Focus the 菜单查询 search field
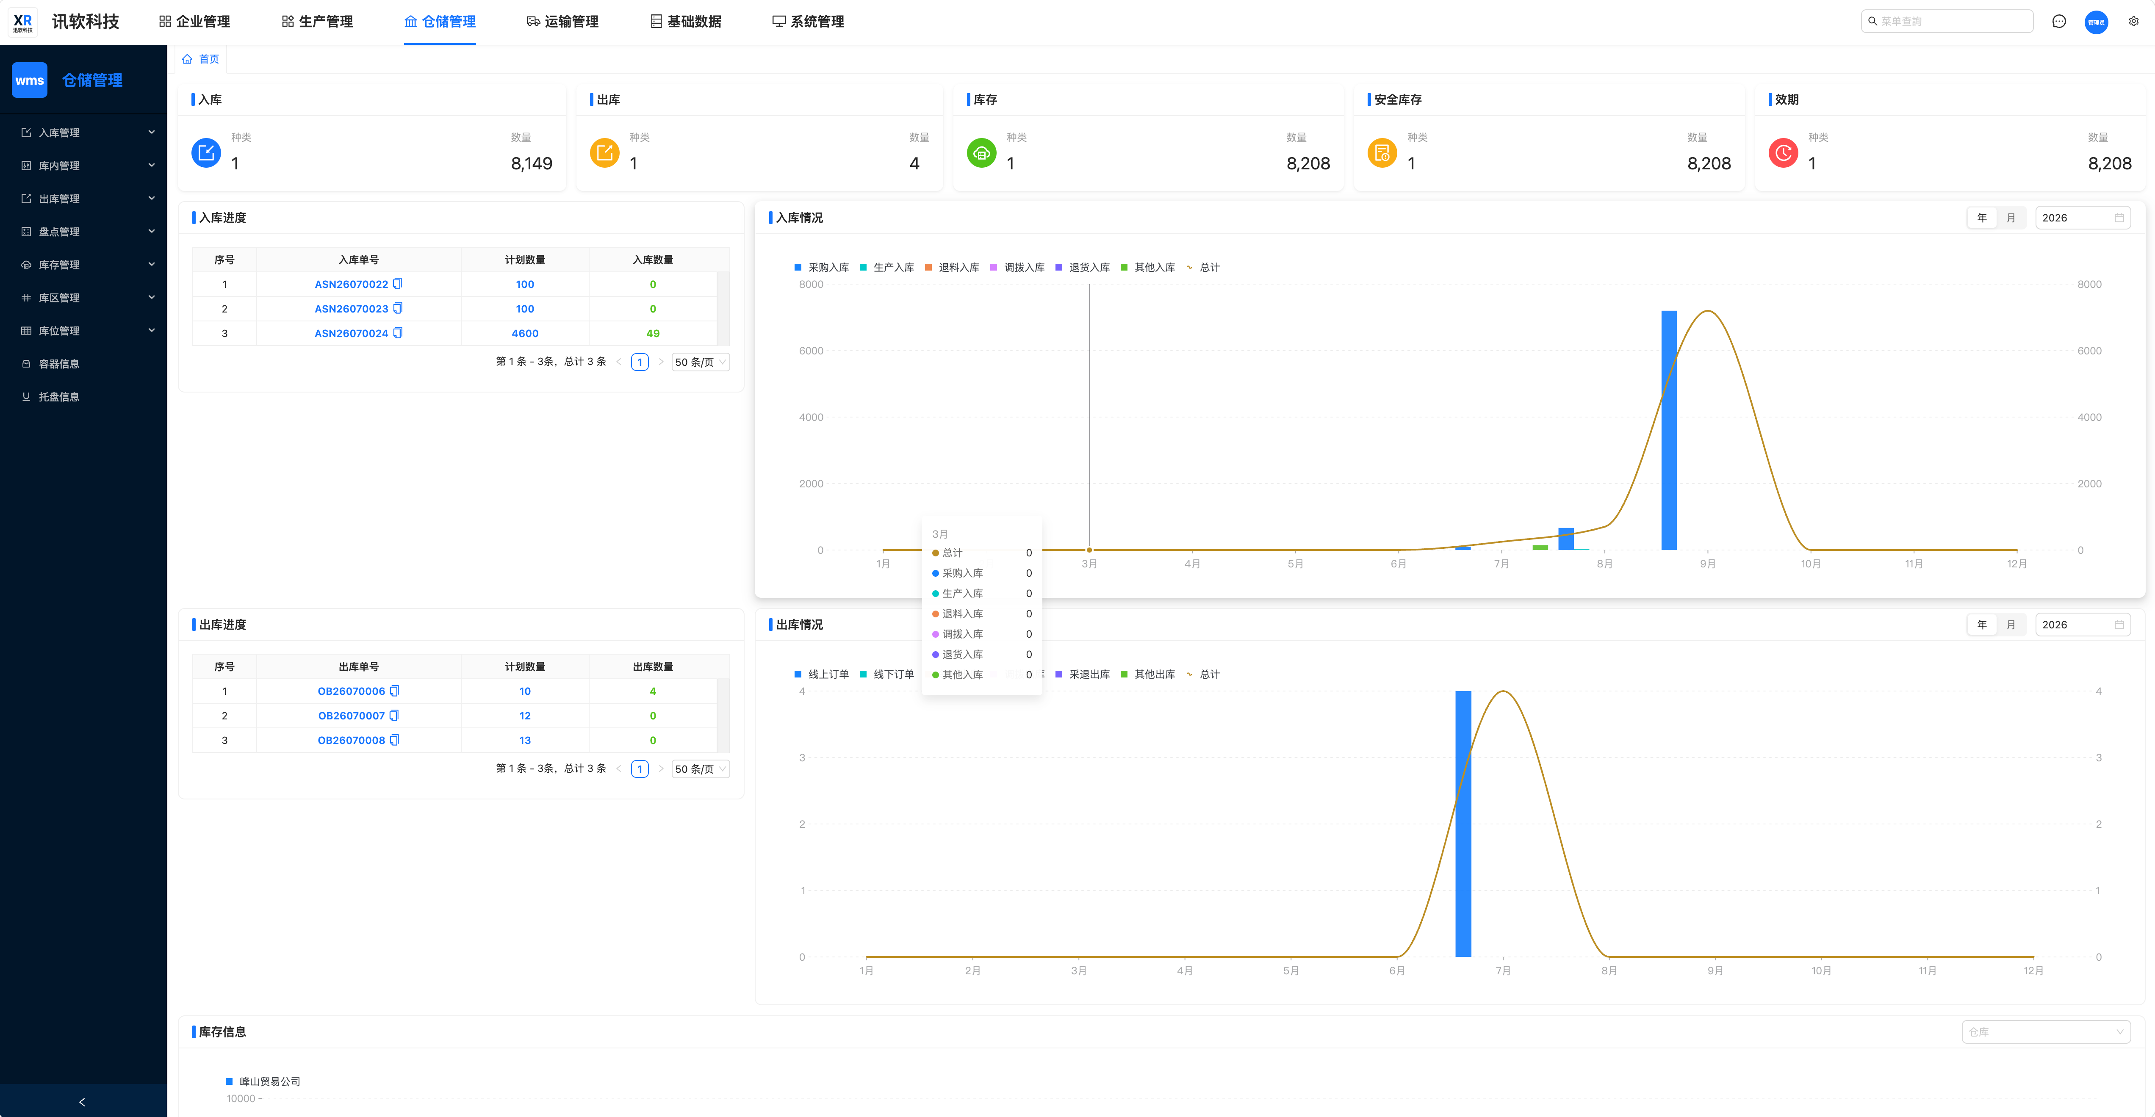Image resolution: width=2155 pixels, height=1117 pixels. [x=1947, y=22]
